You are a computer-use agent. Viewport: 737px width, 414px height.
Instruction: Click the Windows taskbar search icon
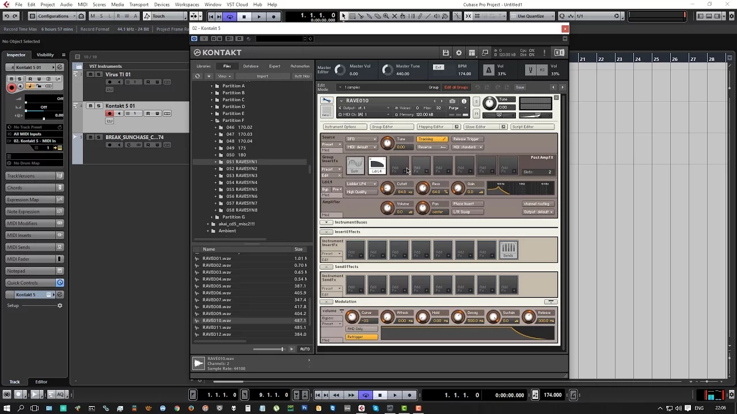coord(21,408)
